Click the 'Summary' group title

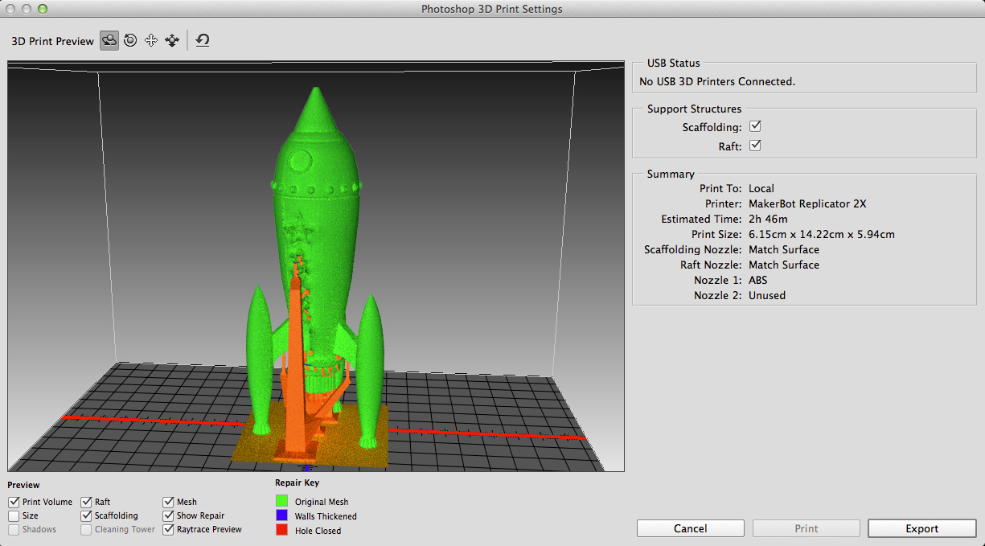tap(671, 174)
